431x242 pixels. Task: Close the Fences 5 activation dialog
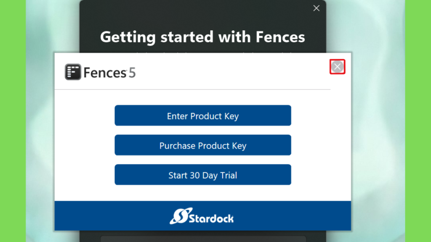pyautogui.click(x=337, y=67)
